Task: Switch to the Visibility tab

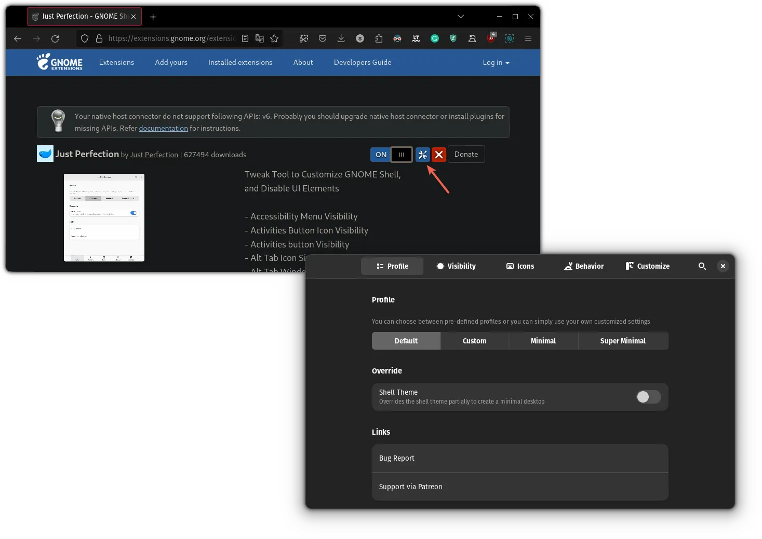Action: pos(456,266)
